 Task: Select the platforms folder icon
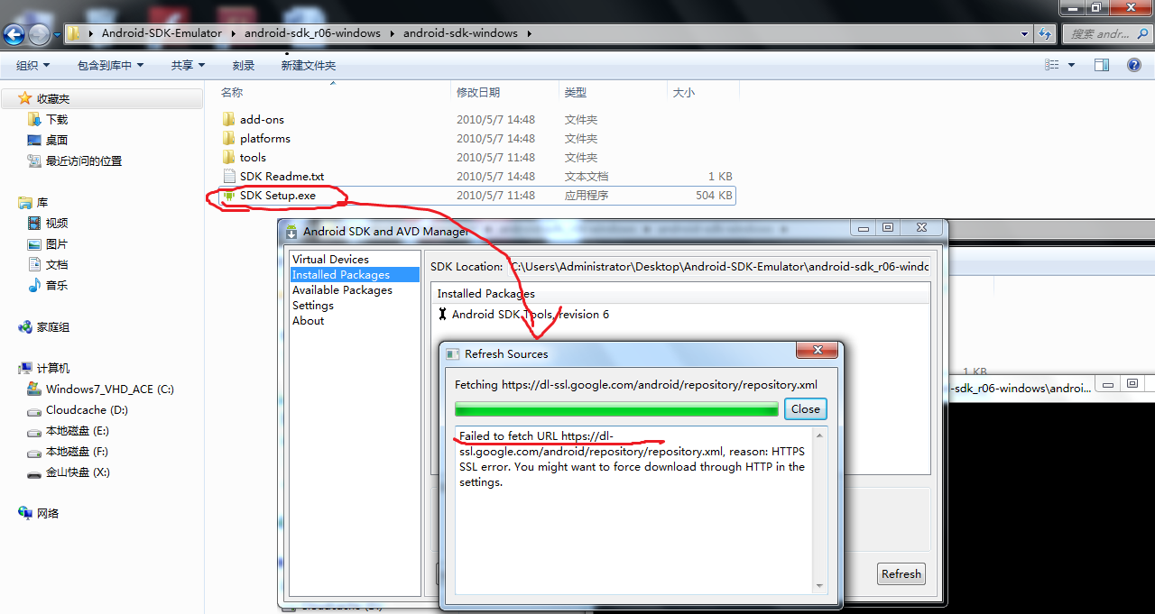pyautogui.click(x=228, y=138)
